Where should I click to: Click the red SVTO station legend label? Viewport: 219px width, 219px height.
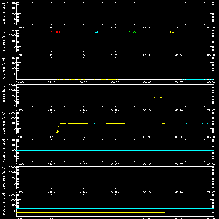pos(56,32)
